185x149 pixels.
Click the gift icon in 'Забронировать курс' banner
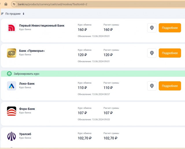[9, 74]
